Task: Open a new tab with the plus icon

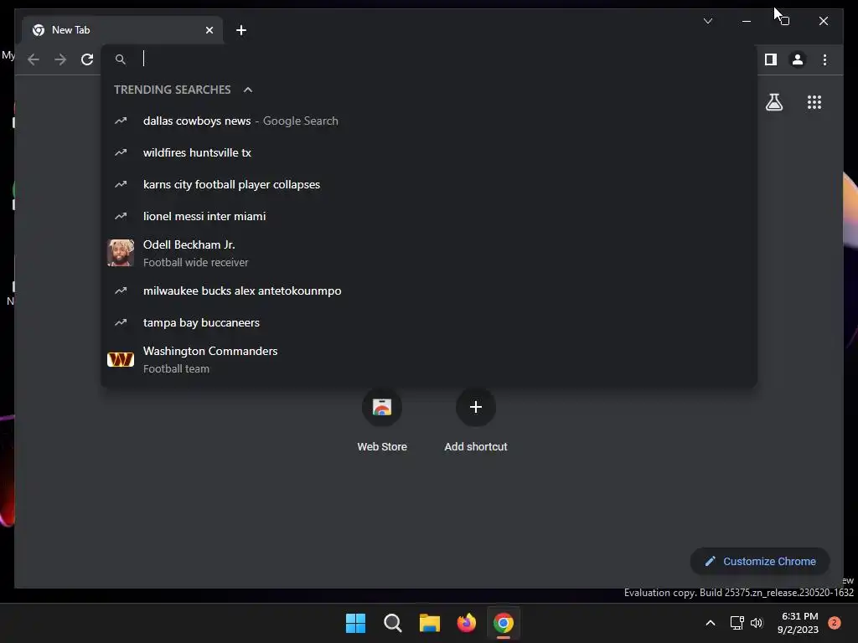Action: (x=241, y=30)
